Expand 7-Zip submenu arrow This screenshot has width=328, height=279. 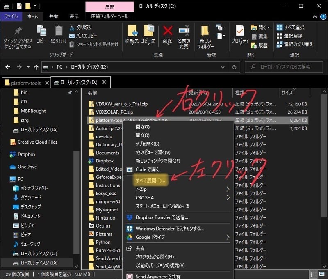point(228,189)
